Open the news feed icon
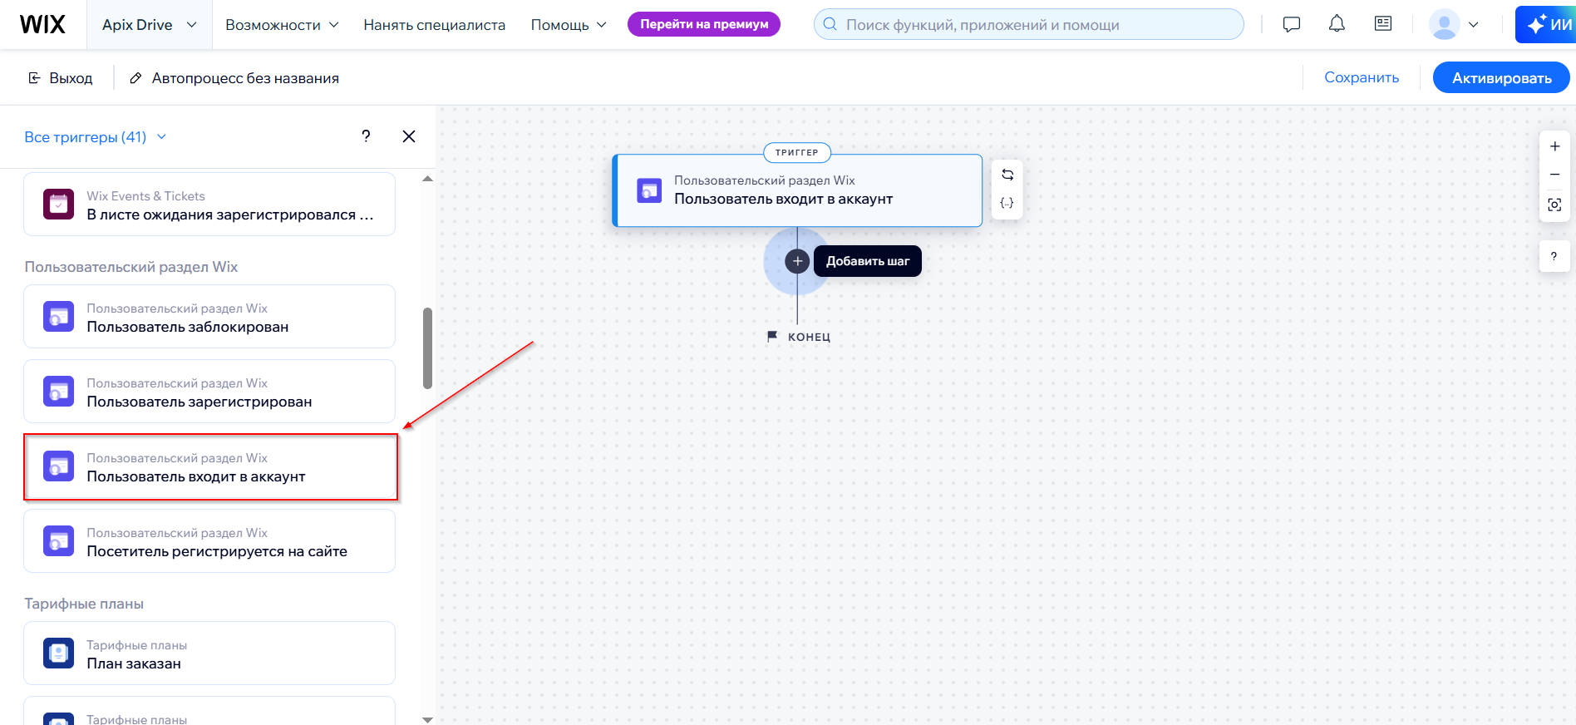Viewport: 1576px width, 725px height. coord(1383,23)
